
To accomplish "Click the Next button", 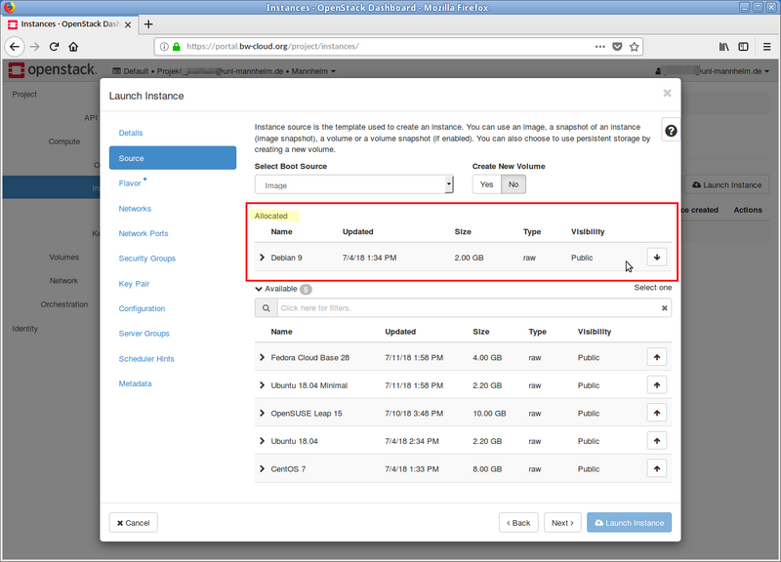I will coord(562,522).
